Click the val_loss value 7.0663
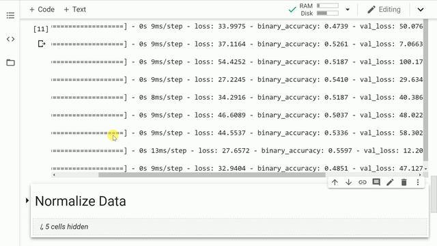Screen dimensions: 437x246 tap(411, 44)
